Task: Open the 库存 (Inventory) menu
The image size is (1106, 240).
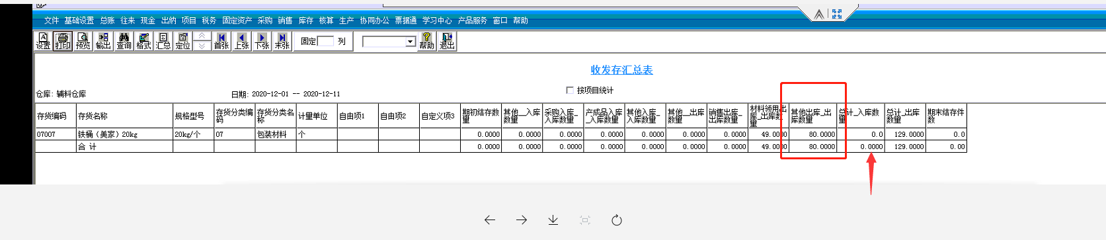Action: [306, 20]
